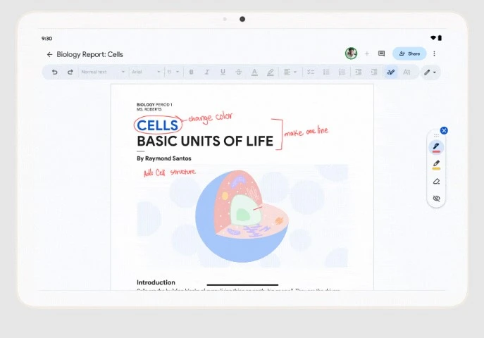This screenshot has width=484, height=338.
Task: Open the font size dropdown
Action: (x=173, y=72)
